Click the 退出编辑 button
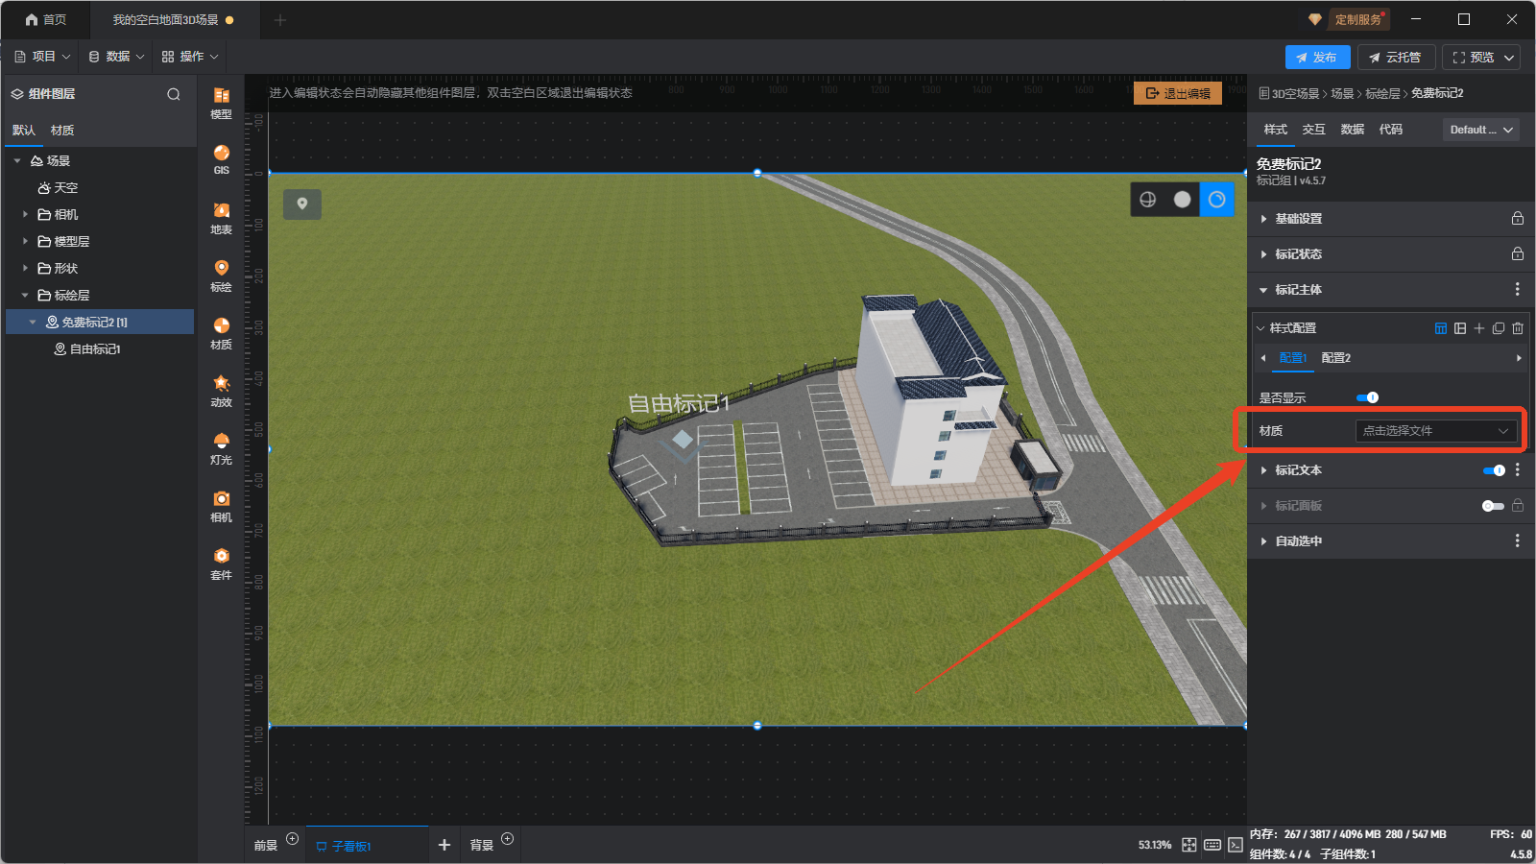 click(1178, 93)
